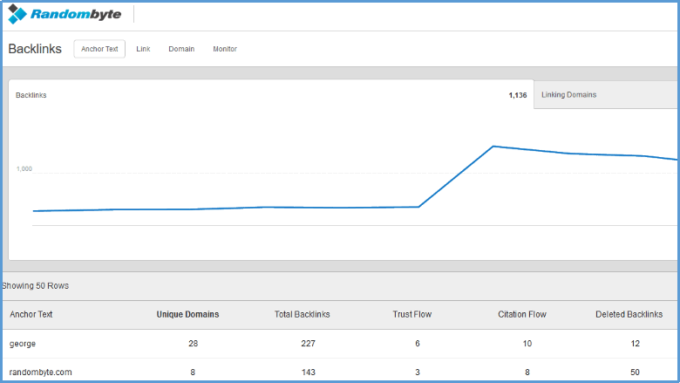Click the Backlinks page heading

[x=35, y=49]
